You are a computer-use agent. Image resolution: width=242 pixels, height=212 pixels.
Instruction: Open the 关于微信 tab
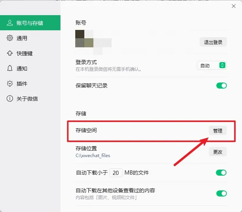pos(30,98)
